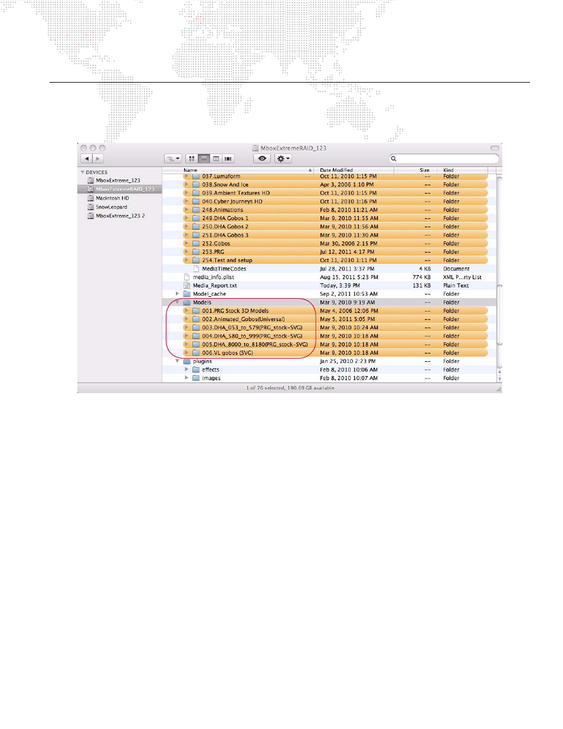This screenshot has height=729, width=563.
Task: Toggle the toolbar with the pill button
Action: click(x=495, y=148)
